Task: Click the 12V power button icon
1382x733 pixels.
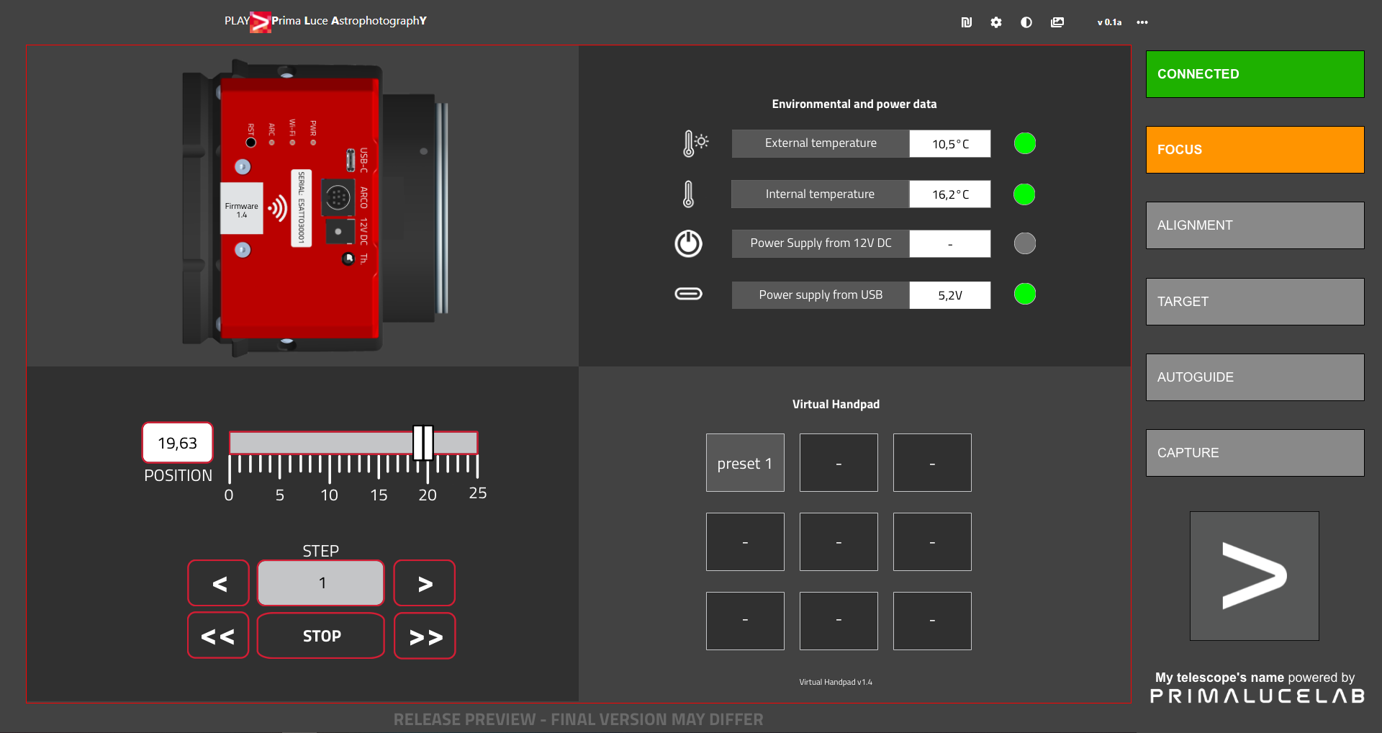Action: point(688,243)
